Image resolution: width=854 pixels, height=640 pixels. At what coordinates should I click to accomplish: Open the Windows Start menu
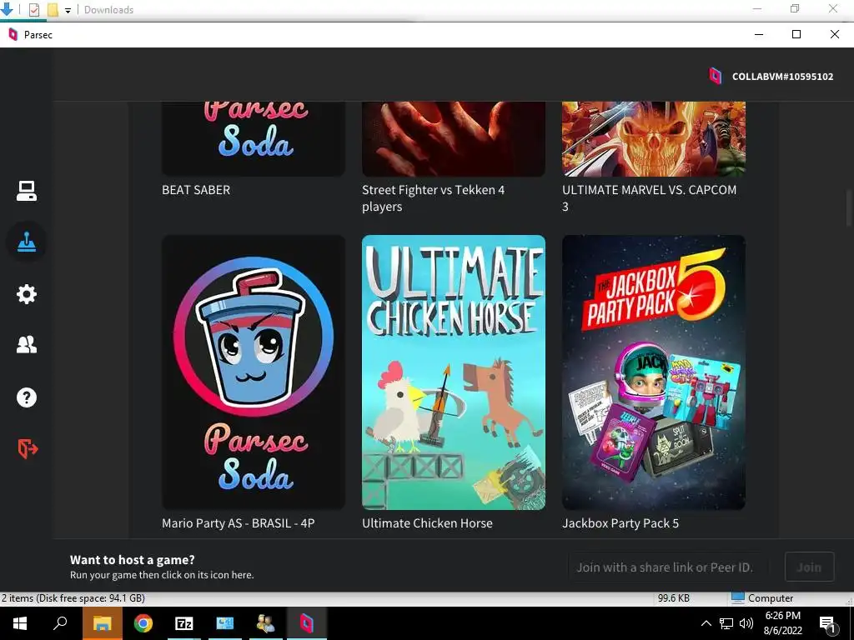20,623
